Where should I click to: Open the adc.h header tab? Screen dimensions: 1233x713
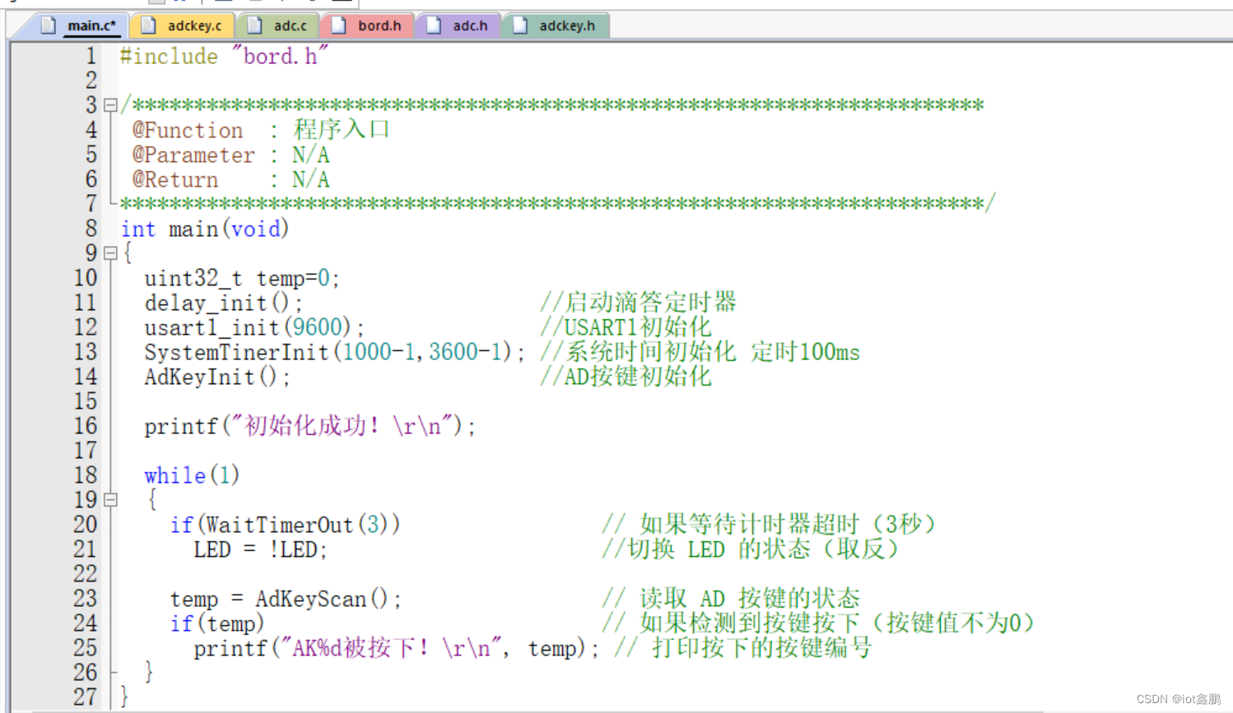[x=458, y=25]
